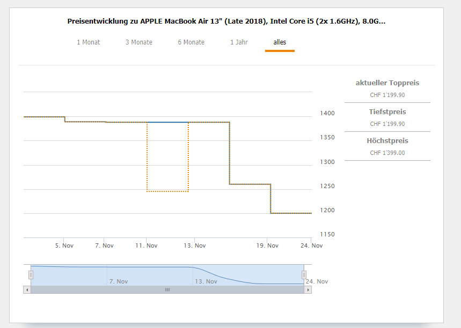Click the navigator scroll right arrow

click(x=308, y=290)
